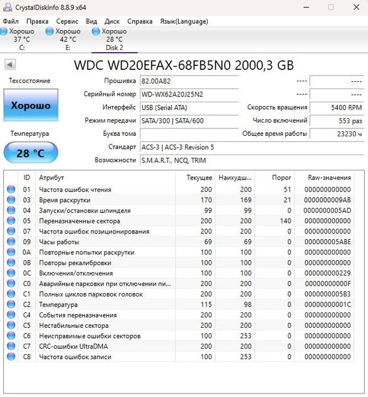Click the Raw-значения column header

tap(324, 177)
